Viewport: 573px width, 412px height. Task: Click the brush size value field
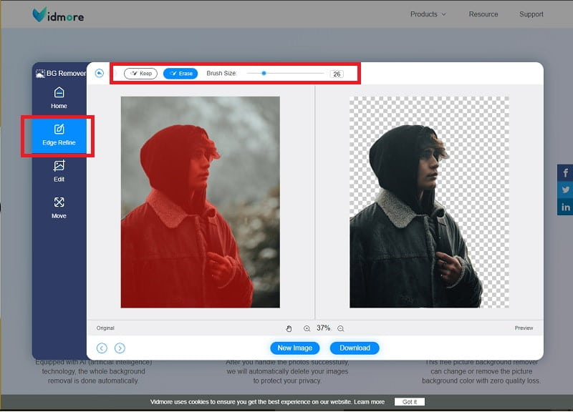(x=337, y=74)
